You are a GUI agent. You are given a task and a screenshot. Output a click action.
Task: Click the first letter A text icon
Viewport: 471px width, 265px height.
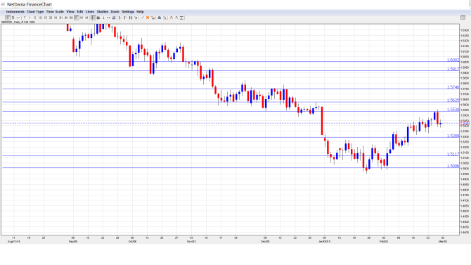[172, 18]
